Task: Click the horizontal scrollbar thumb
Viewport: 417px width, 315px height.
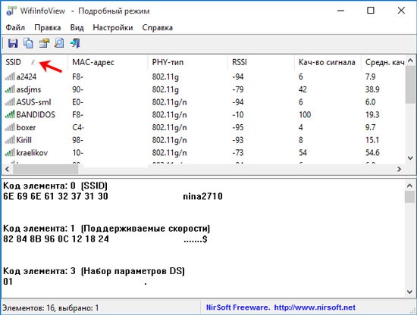Action: 45,169
